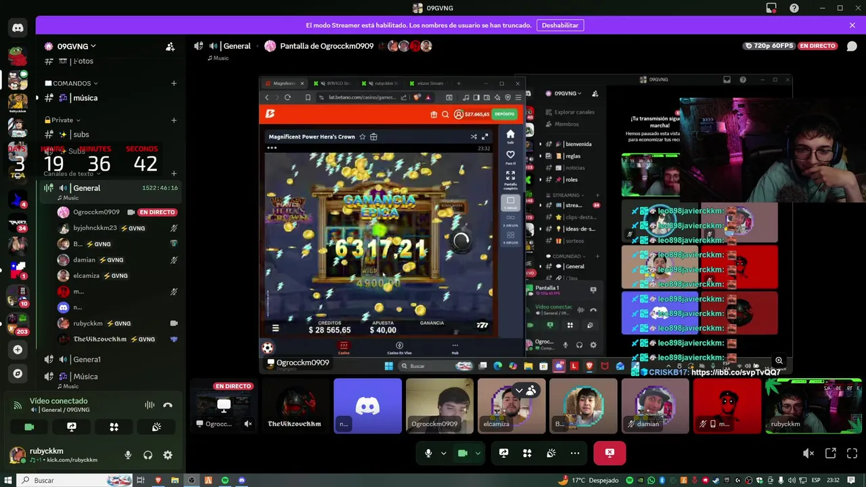Toggle microphone in bottom call controls
This screenshot has width=866, height=487.
[x=428, y=453]
